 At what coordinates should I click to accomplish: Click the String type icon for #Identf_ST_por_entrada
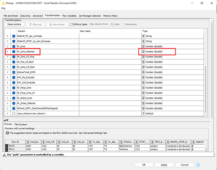click(143, 36)
